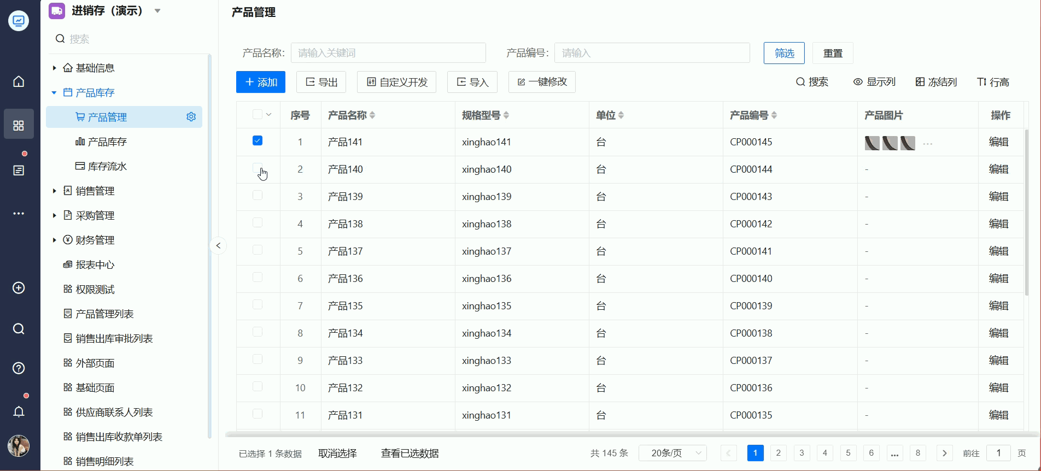Sort by 规格型号 column sort arrows

click(506, 115)
